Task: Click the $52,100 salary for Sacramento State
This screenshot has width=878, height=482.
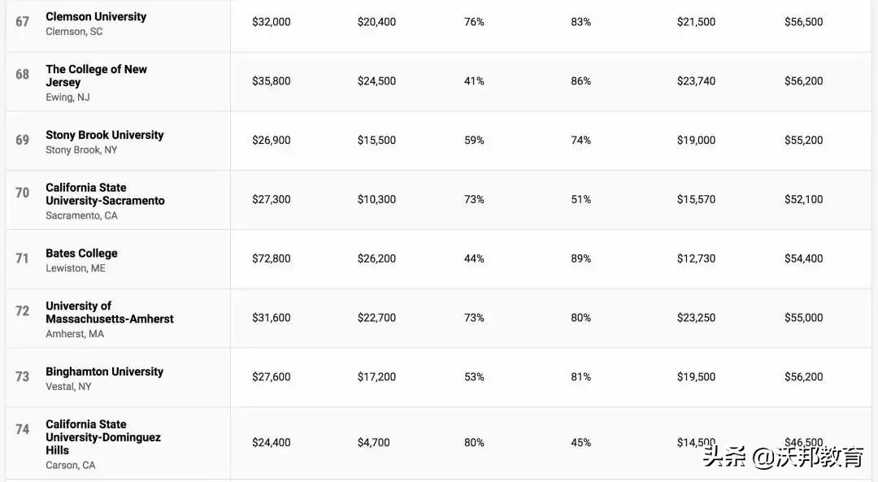Action: click(x=803, y=200)
